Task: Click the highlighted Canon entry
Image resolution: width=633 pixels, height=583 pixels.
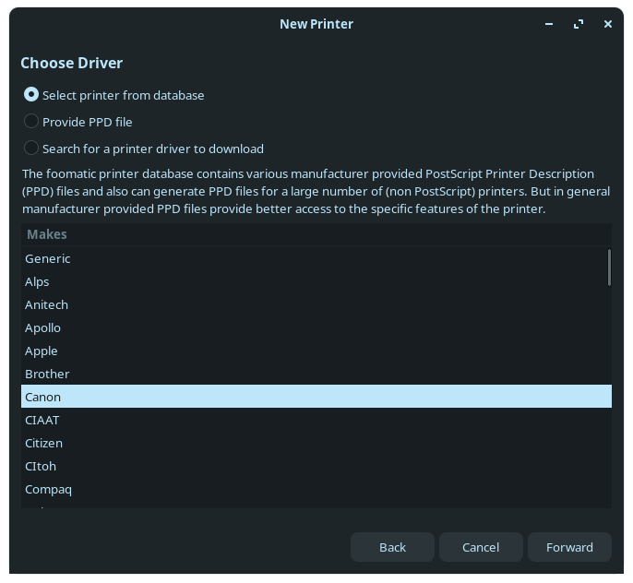Action: tap(43, 398)
